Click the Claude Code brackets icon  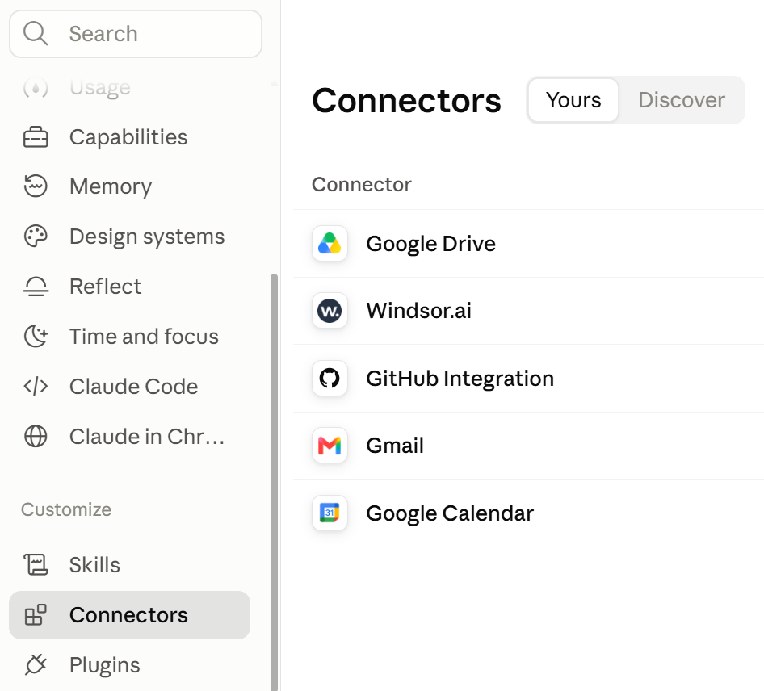[x=36, y=387]
